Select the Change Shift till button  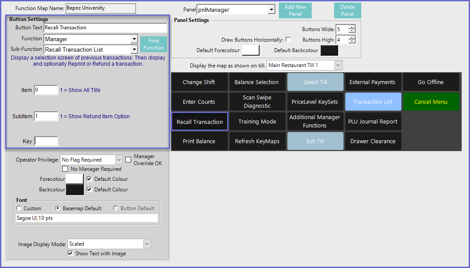click(x=199, y=82)
